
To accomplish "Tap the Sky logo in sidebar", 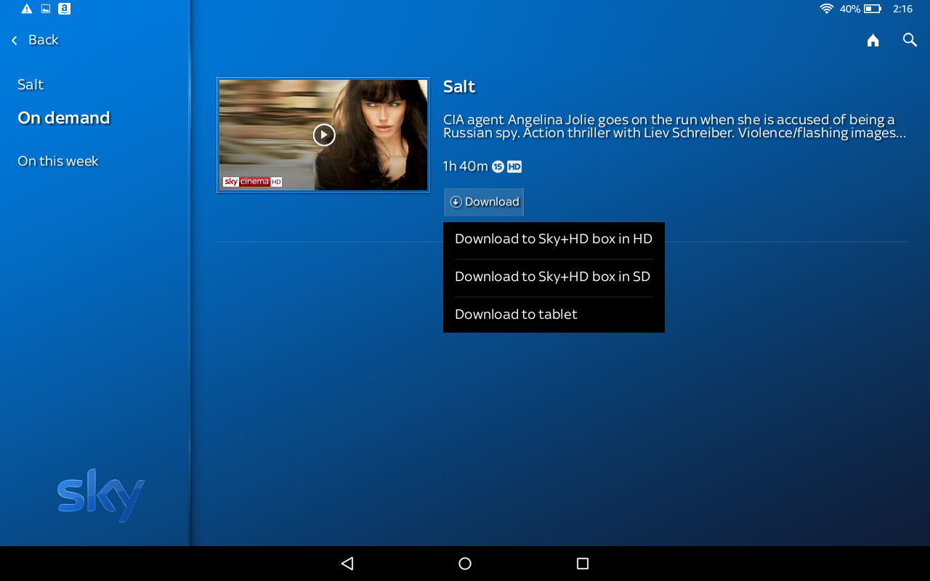I will [101, 495].
